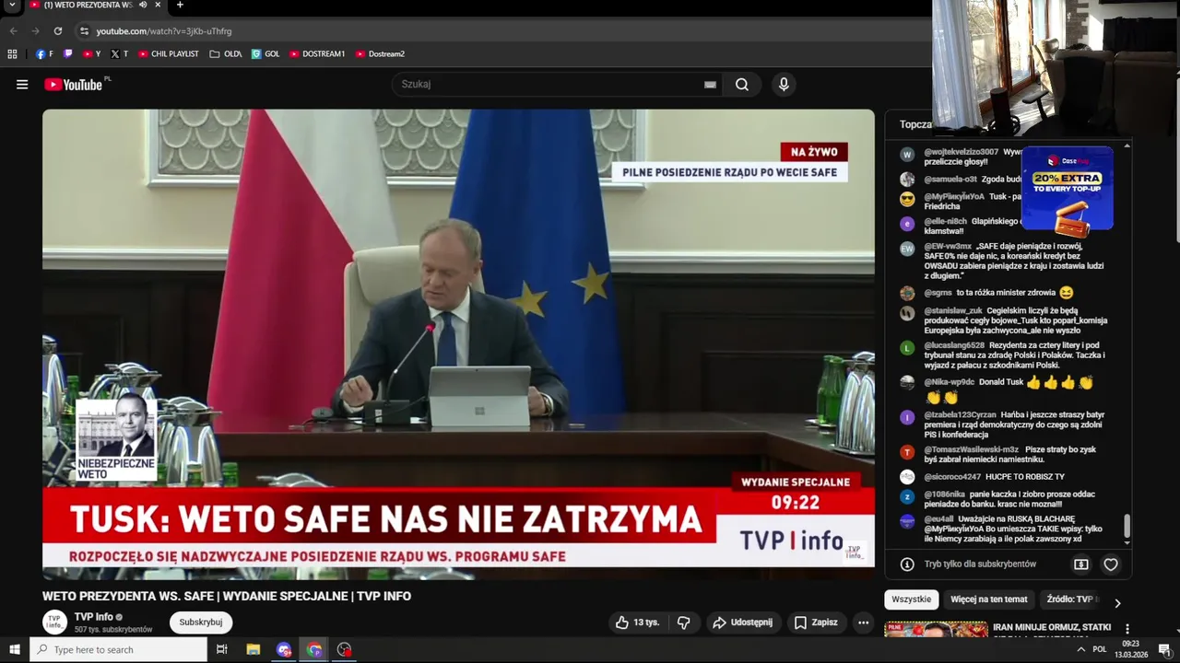Click the live video player to pause
This screenshot has width=1180, height=663.
[458, 343]
